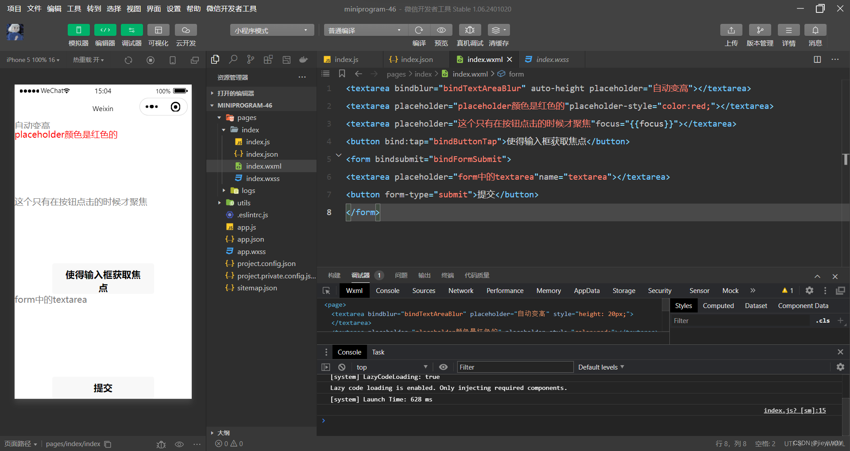
Task: Click the element inspect picker icon
Action: [326, 291]
